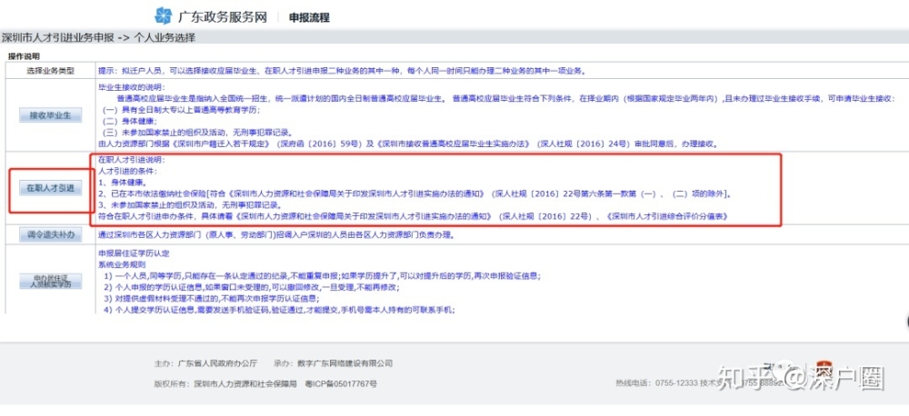The image size is (909, 416).
Task: Click footer text 承办：数字广东网络建设有限公司
Action: point(333,364)
